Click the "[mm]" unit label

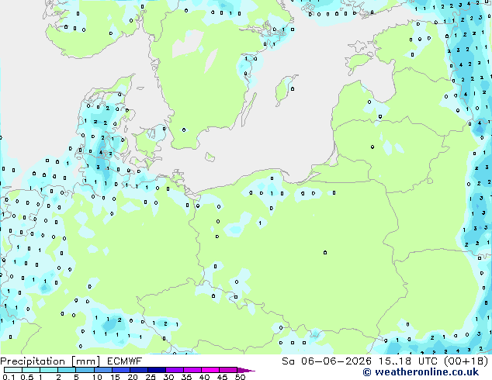coord(86,361)
